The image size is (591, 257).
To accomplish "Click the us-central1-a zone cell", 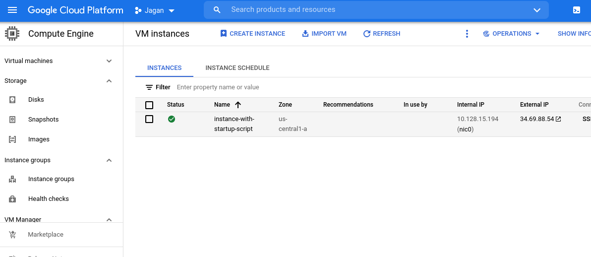I will coord(293,124).
